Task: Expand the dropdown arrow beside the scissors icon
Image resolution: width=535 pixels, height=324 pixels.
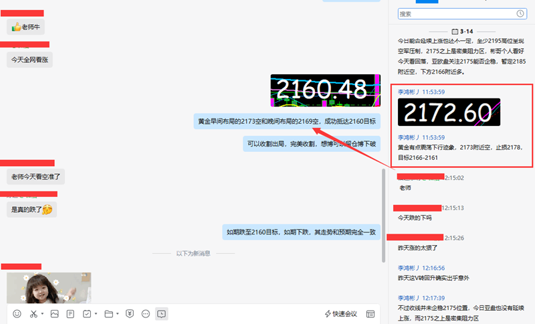Action: pos(42,313)
